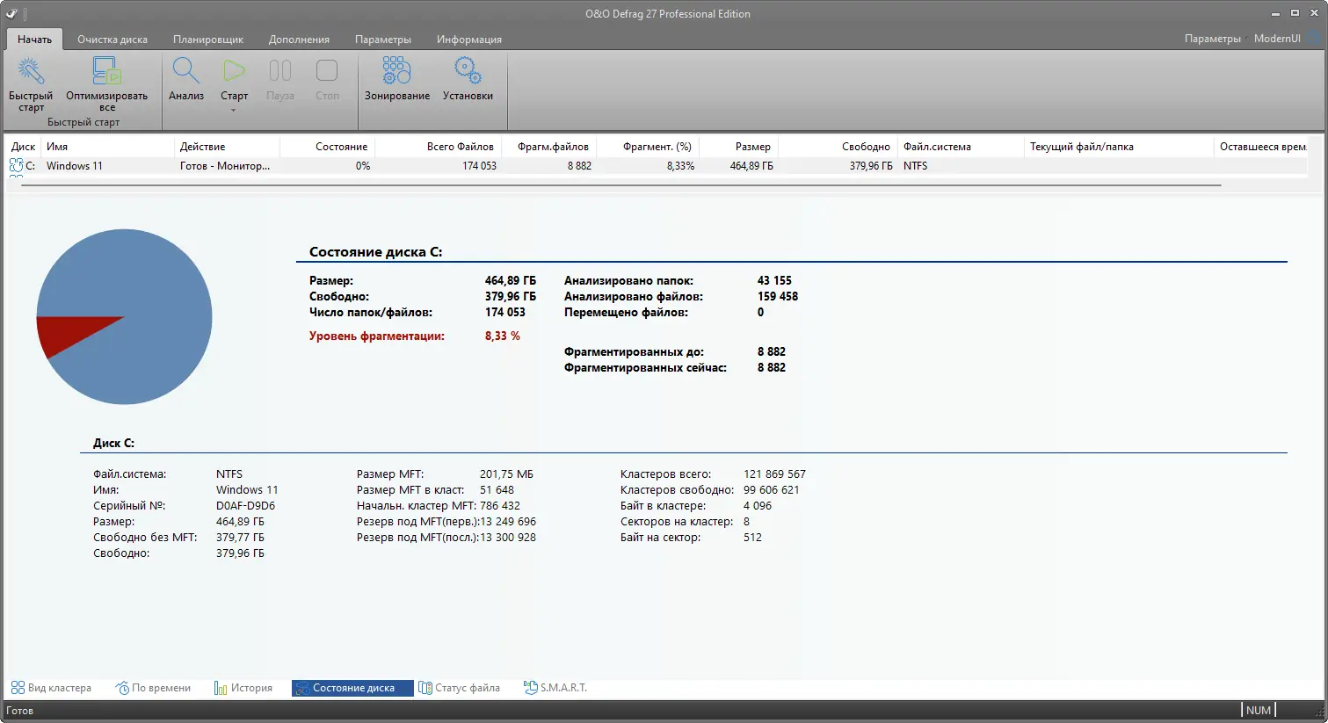The image size is (1328, 723).
Task: Click the MFT start cluster value '786 432'
Action: coord(500,506)
